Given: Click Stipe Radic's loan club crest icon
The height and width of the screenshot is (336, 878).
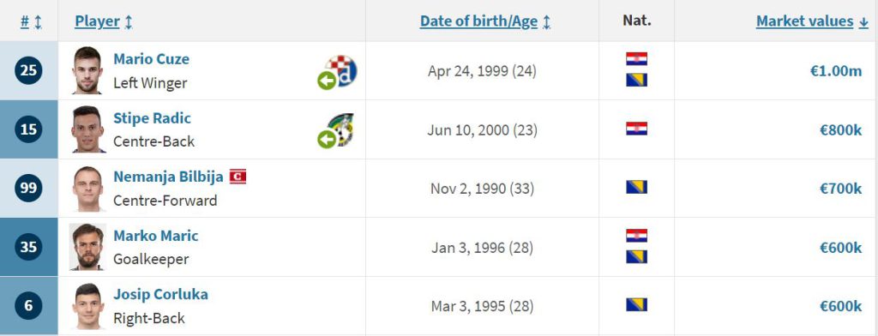Looking at the screenshot, I should click(340, 129).
